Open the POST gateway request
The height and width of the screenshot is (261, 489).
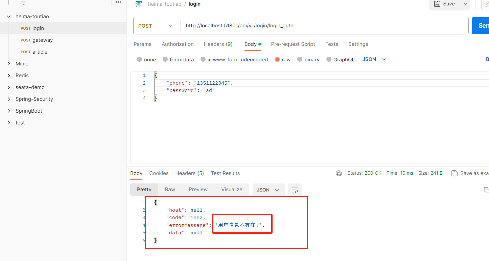point(63,40)
